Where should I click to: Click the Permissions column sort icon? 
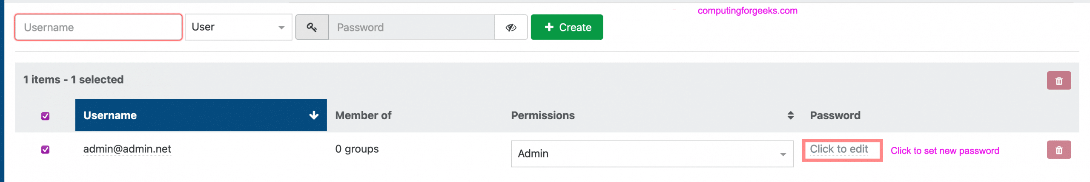tap(790, 115)
